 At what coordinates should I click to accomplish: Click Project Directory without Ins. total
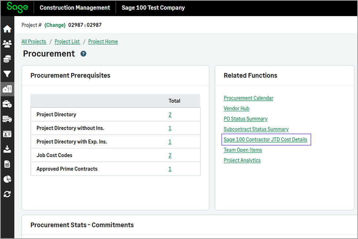tap(170, 128)
